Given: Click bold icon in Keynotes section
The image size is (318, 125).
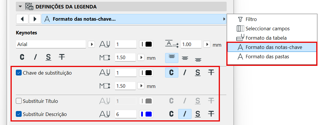Looking at the screenshot, I should point(22,57).
